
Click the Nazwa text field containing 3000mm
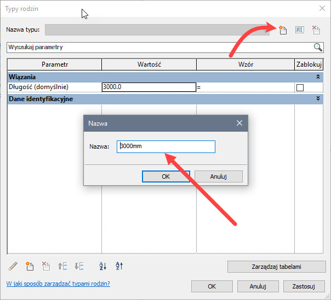pyautogui.click(x=165, y=146)
